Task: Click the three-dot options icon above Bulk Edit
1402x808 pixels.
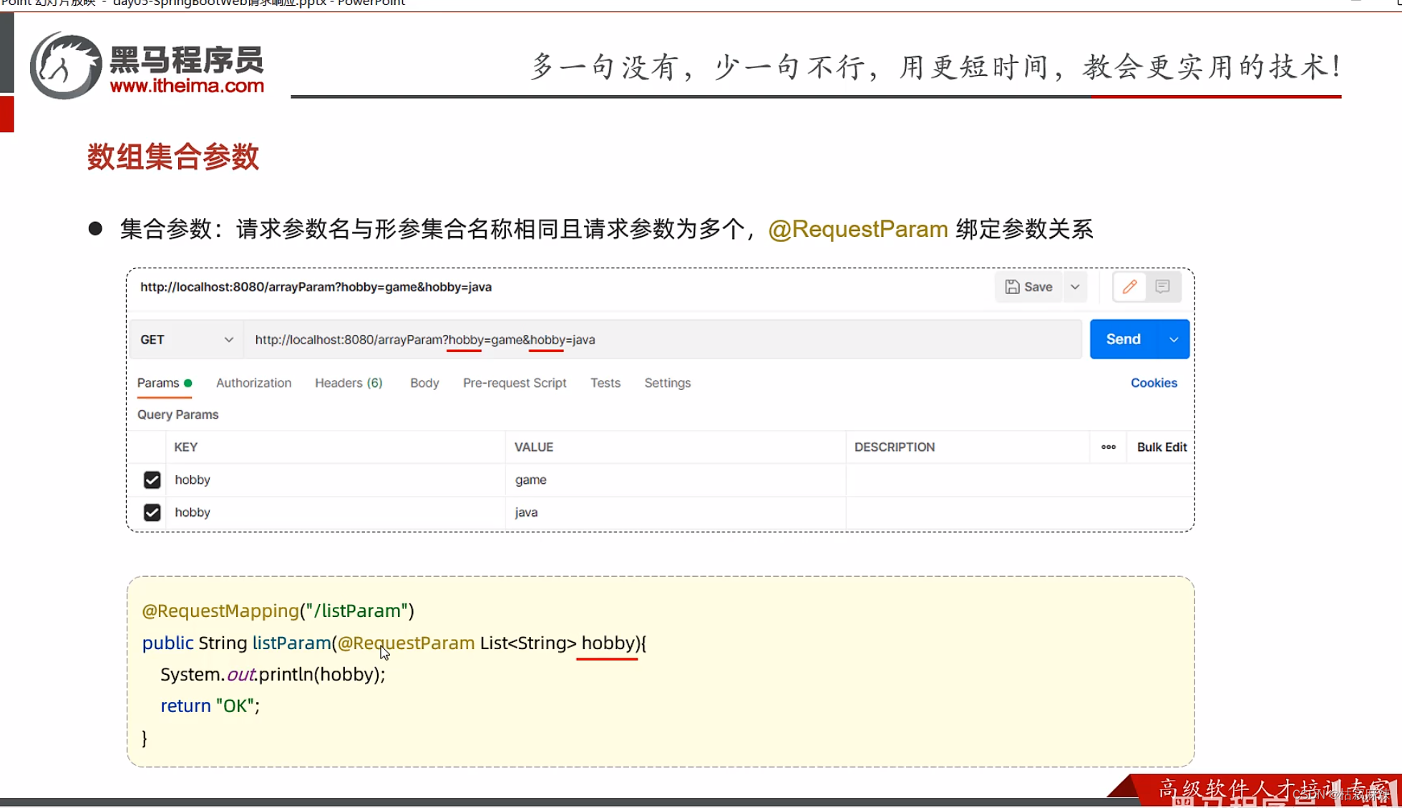Action: 1109,447
